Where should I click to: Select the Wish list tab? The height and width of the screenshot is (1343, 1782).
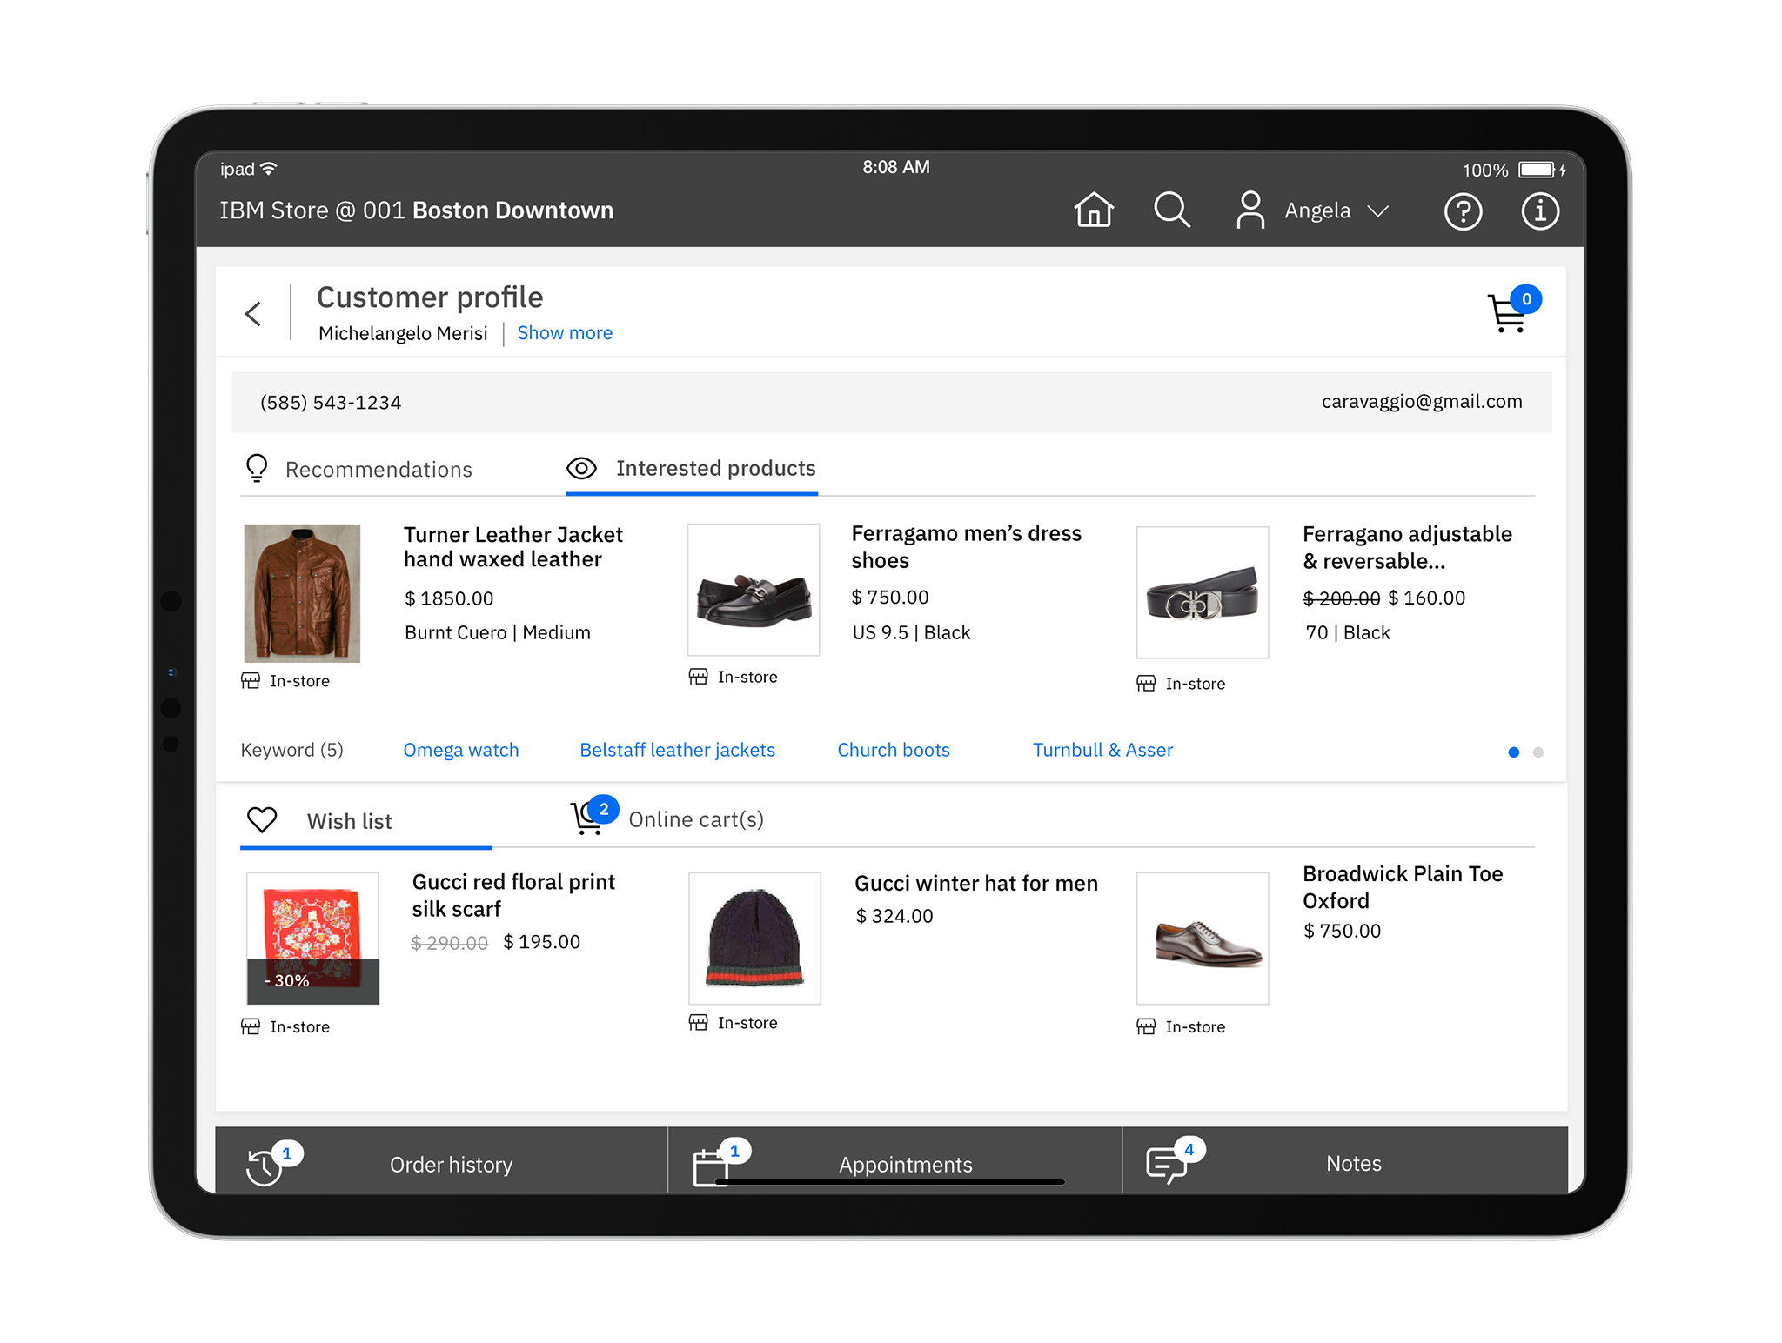[349, 821]
